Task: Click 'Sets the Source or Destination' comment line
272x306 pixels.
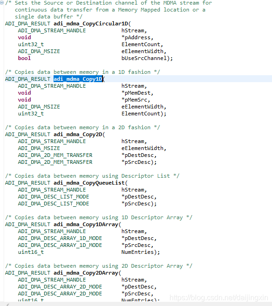Action: [109, 3]
